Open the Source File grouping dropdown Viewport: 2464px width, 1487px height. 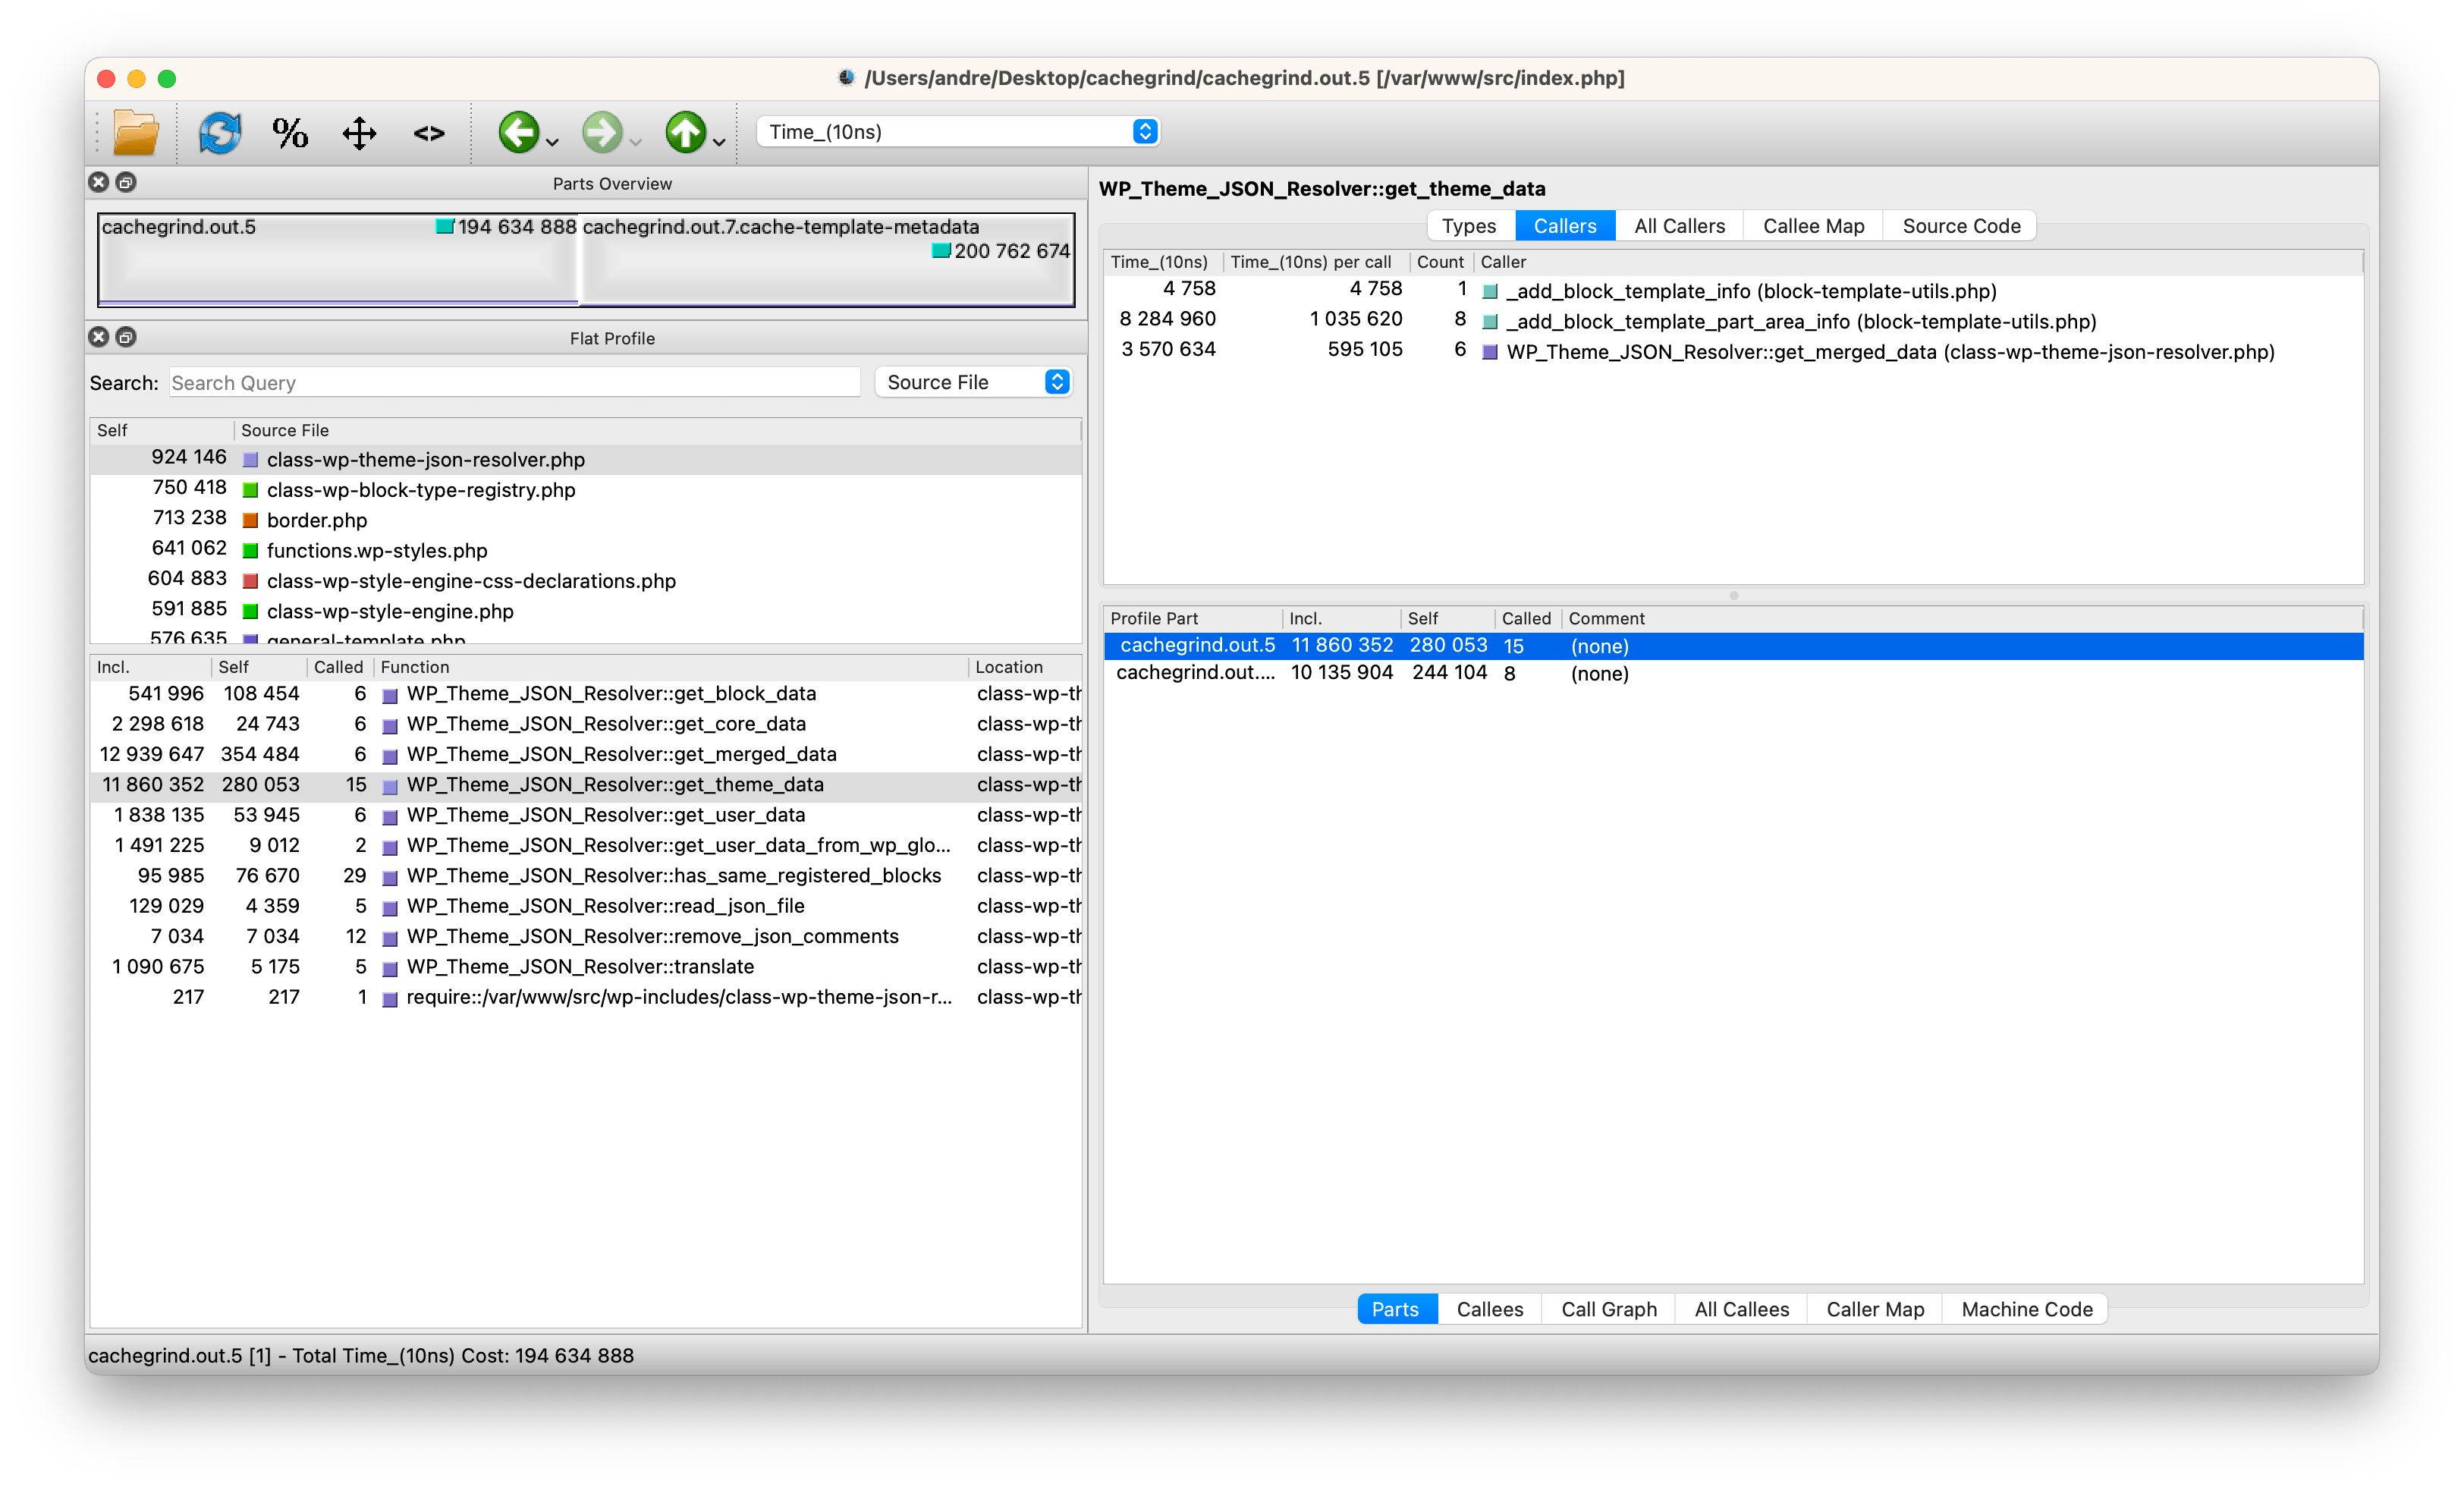(x=973, y=382)
